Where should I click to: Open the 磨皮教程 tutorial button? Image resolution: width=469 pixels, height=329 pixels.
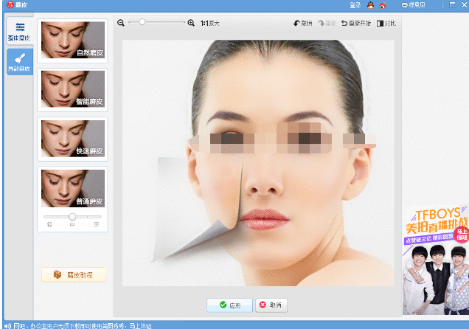(74, 275)
